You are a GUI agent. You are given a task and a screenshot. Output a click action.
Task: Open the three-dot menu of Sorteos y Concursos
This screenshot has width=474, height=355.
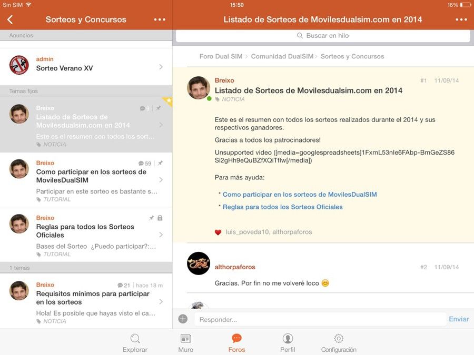pos(160,19)
